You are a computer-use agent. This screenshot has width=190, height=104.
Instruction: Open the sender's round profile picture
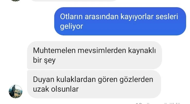point(15,91)
